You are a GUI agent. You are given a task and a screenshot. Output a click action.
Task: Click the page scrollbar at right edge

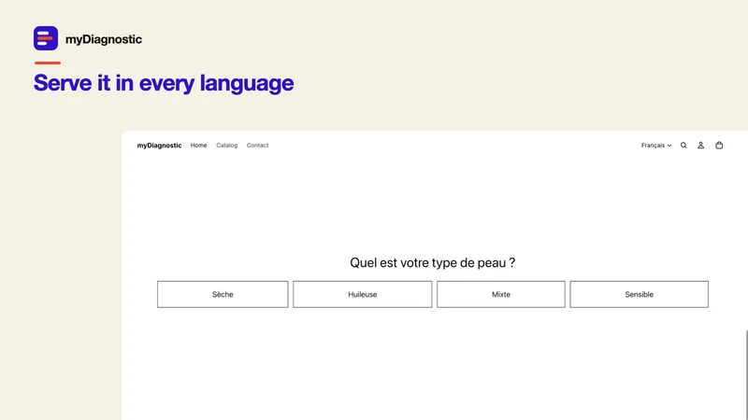pyautogui.click(x=746, y=375)
